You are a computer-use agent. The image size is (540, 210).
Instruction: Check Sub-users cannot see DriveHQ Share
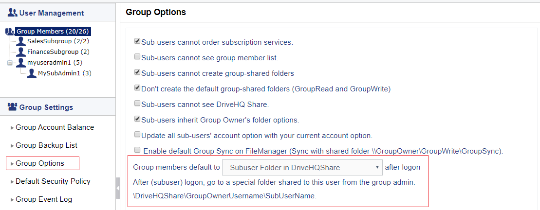point(137,104)
